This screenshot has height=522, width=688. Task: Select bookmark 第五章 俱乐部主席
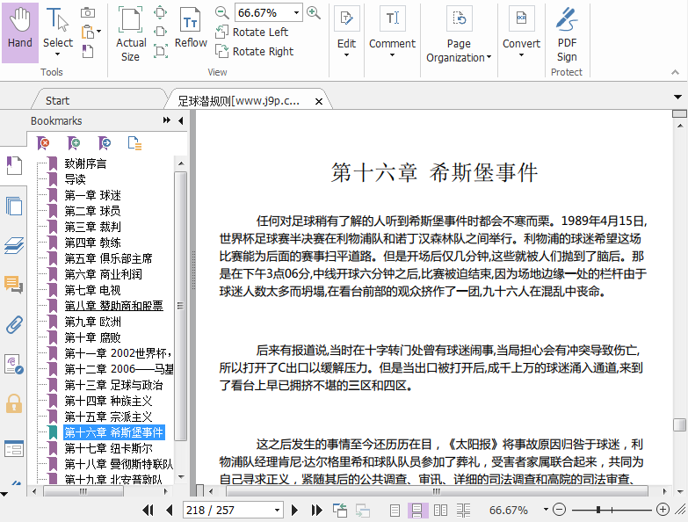pyautogui.click(x=108, y=258)
